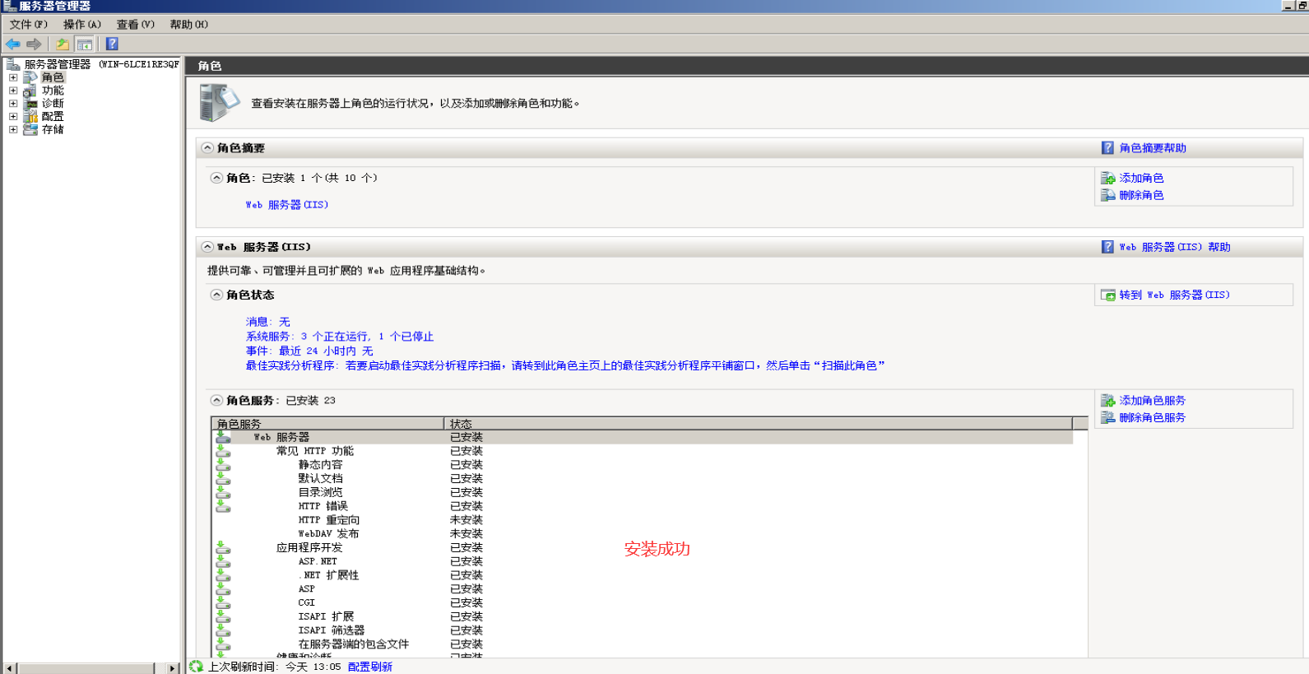This screenshot has width=1309, height=674.
Task: Click the Up one level folder icon
Action: tap(63, 44)
